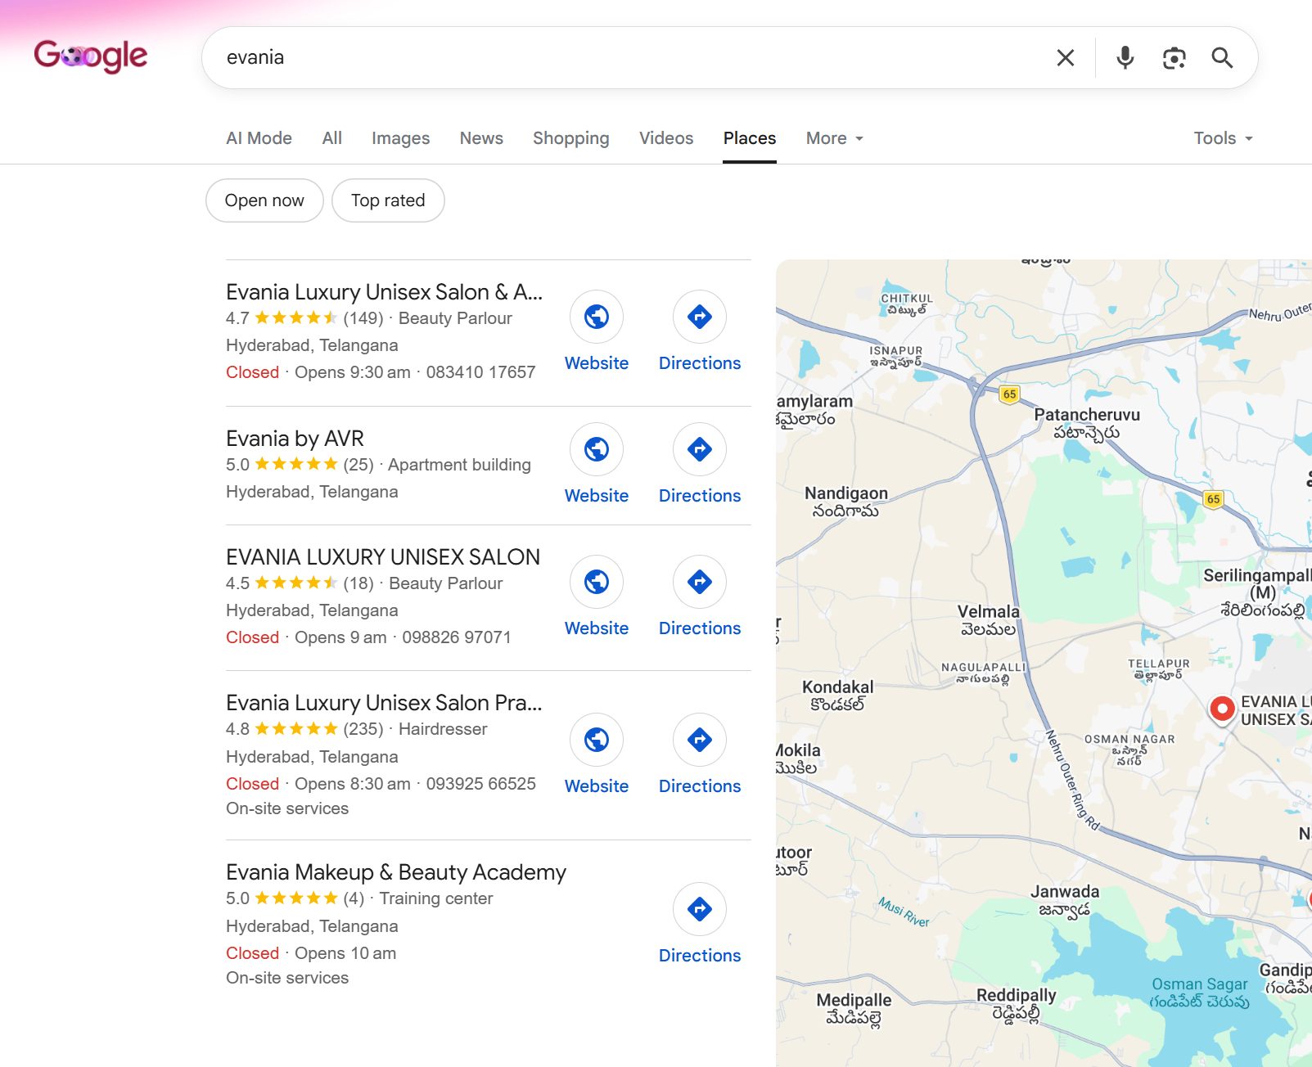Viewport: 1312px width, 1067px height.
Task: Click the Kondakal label on the map
Action: click(x=837, y=696)
